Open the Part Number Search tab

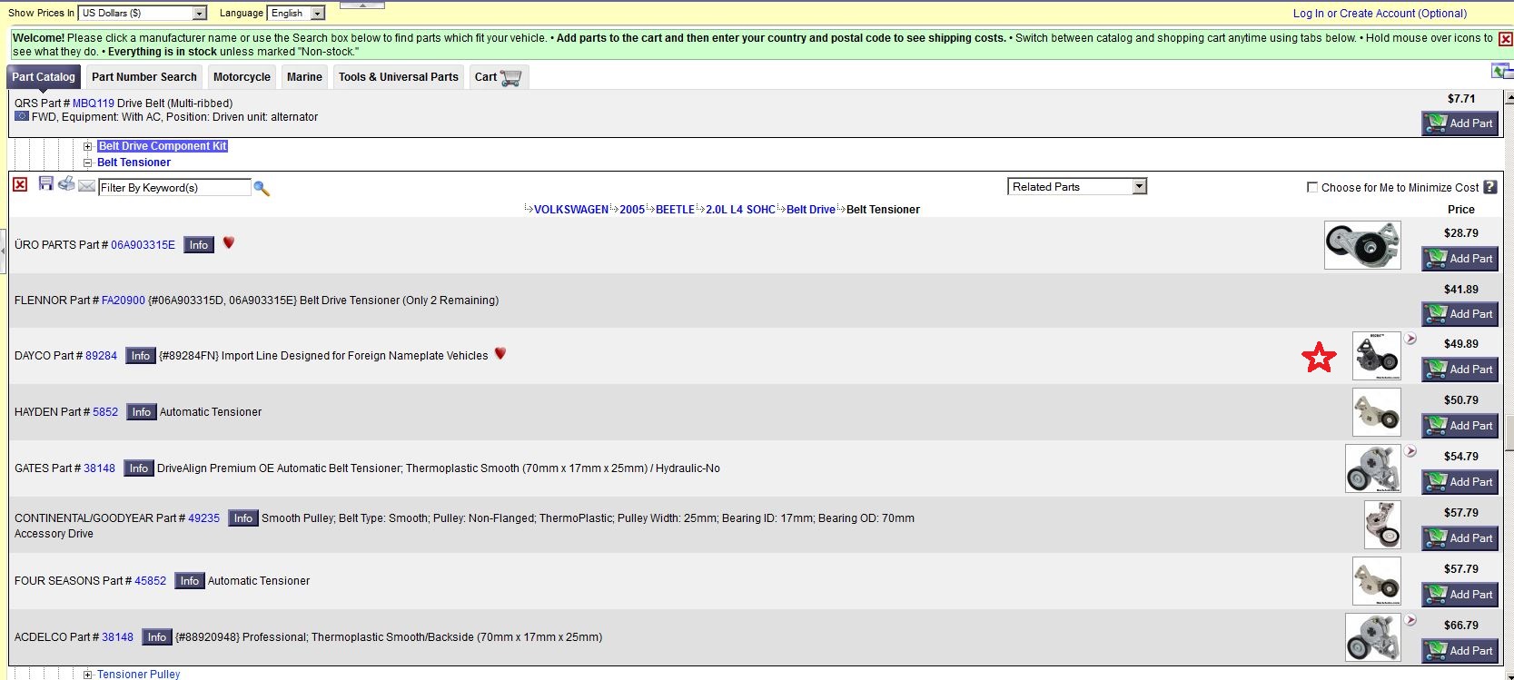tap(144, 77)
